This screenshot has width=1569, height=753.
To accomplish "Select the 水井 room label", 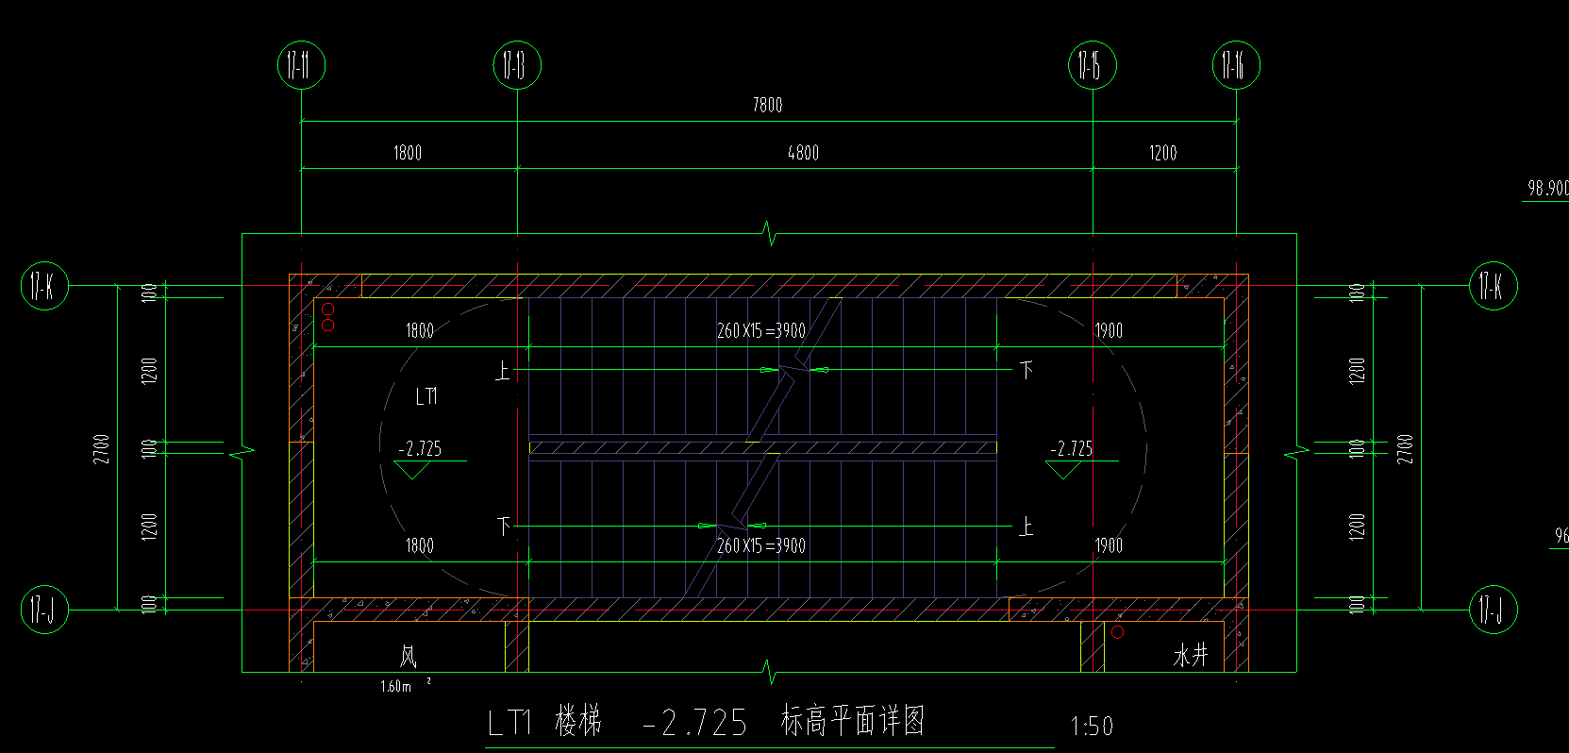I will (1191, 655).
